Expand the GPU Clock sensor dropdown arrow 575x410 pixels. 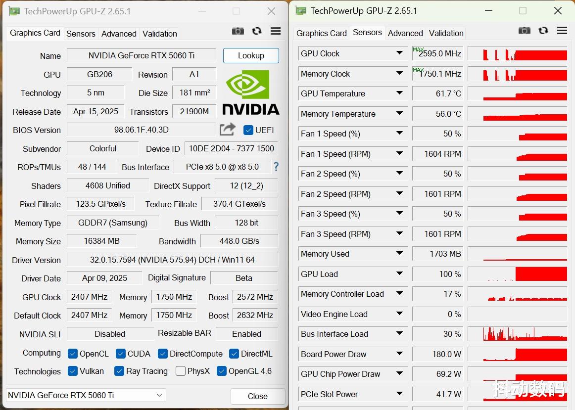point(399,53)
